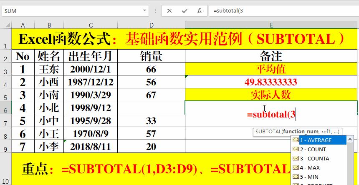Expand the Name Box dropdown arrow
The image size is (359, 185).
(144, 10)
